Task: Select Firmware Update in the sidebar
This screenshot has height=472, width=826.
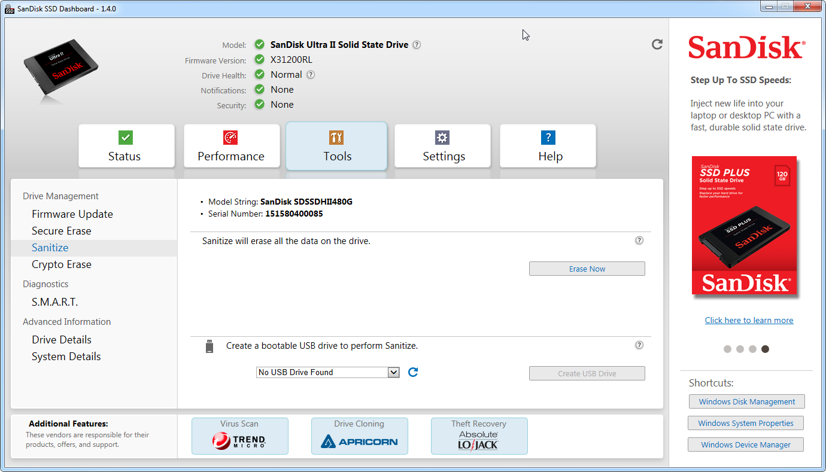Action: (x=72, y=214)
